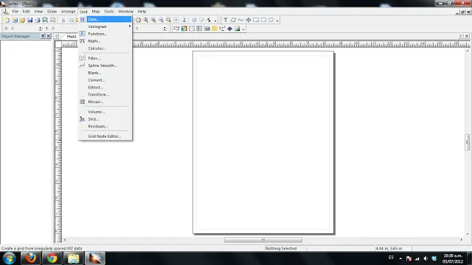Viewport: 472px width, 265px height.
Task: Select the Symbol drawing tool
Action: click(248, 20)
